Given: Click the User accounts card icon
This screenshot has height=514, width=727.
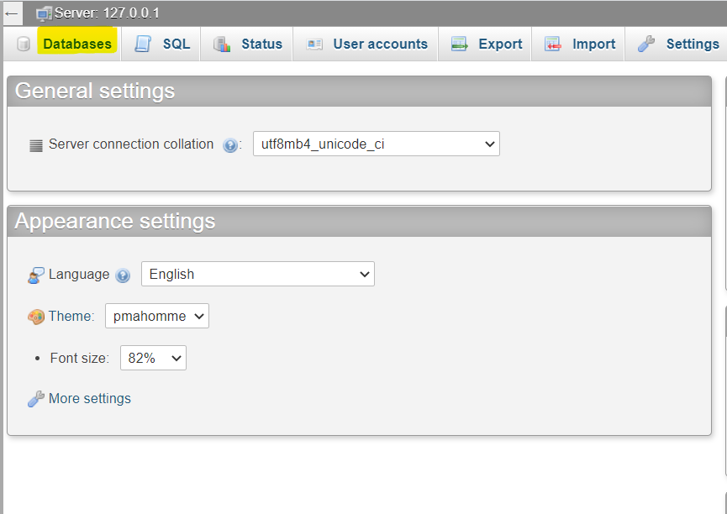Looking at the screenshot, I should [x=313, y=44].
